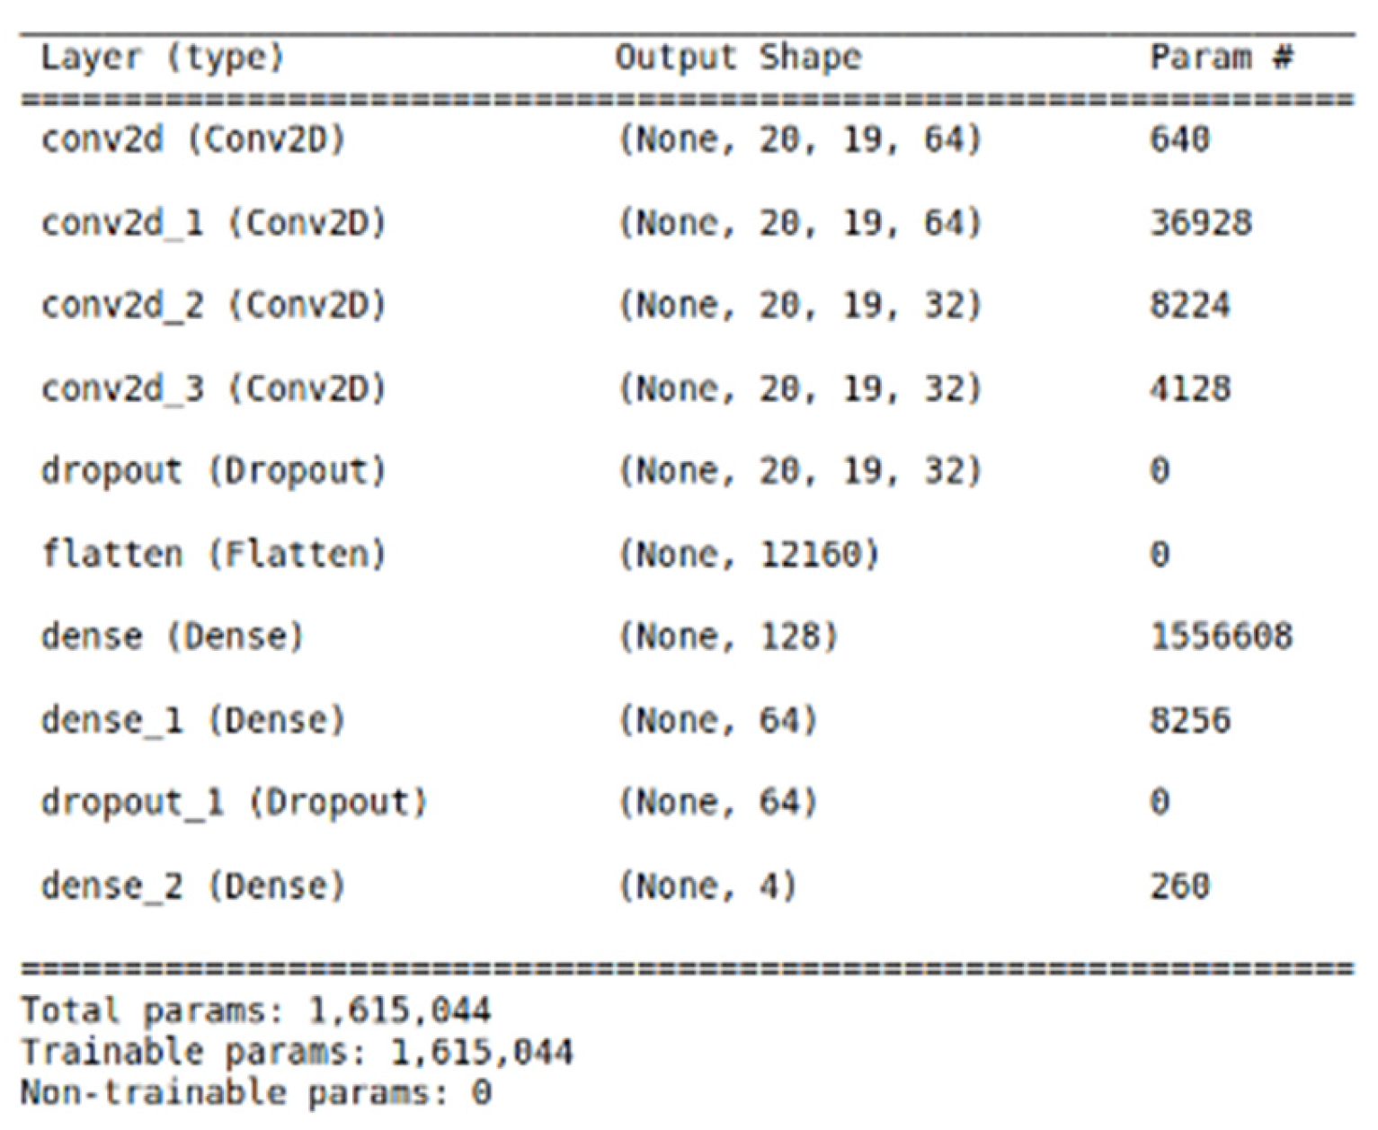Select the "conv2d (Conv2D)" layer name
The image size is (1378, 1130).
point(192,140)
